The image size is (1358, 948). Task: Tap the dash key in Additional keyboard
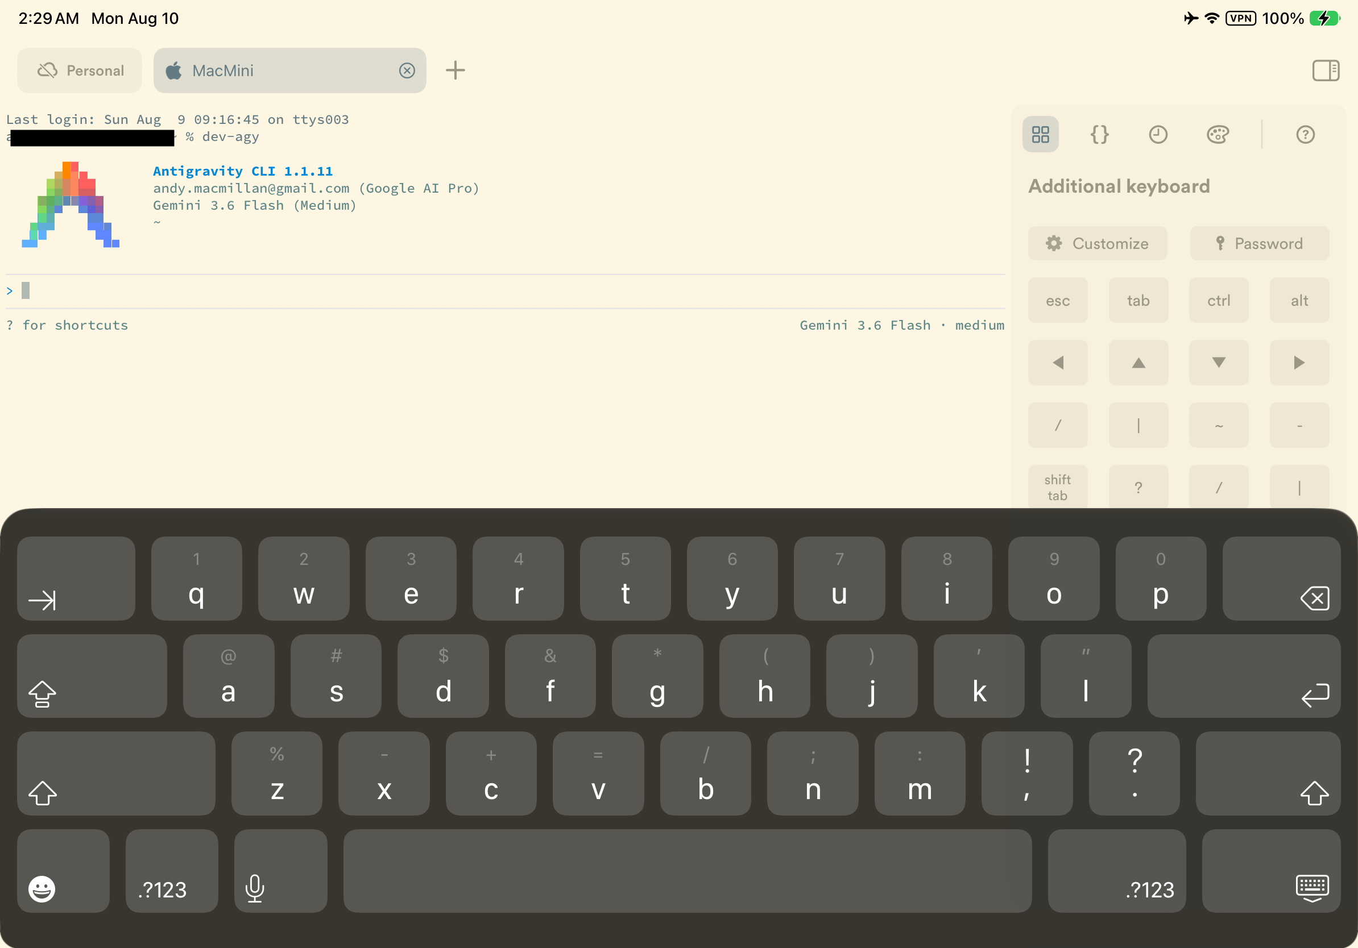click(x=1299, y=426)
